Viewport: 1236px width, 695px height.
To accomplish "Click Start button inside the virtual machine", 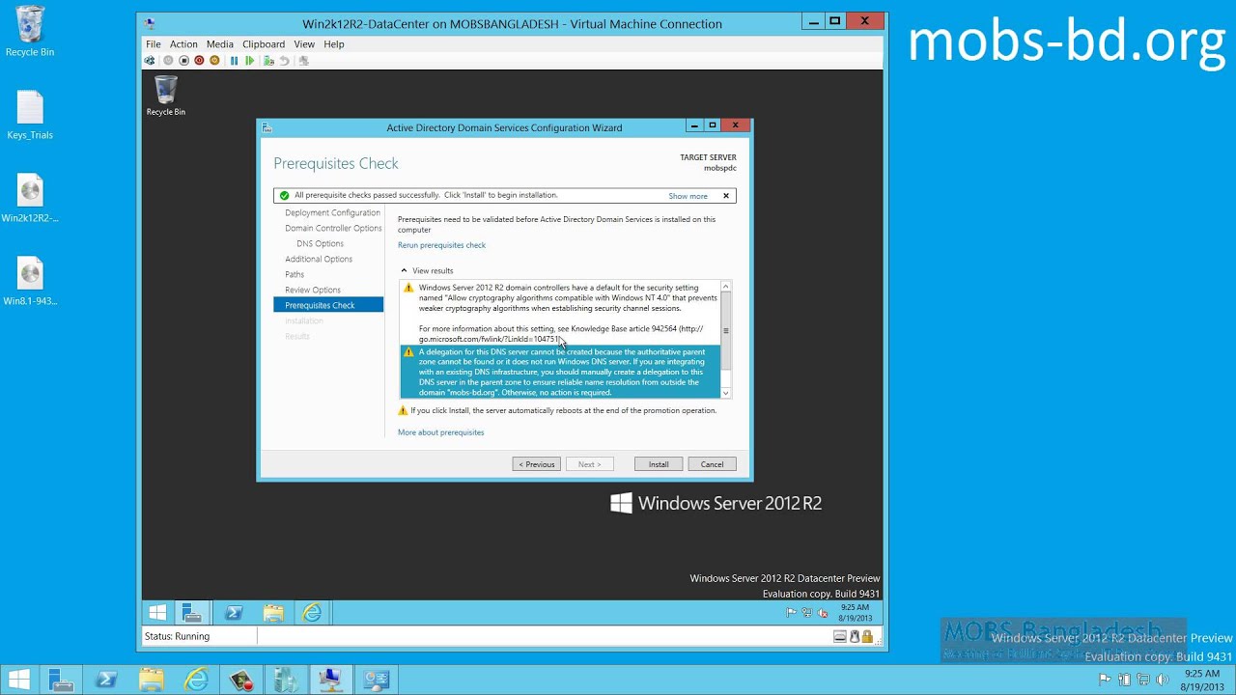I will tap(157, 612).
